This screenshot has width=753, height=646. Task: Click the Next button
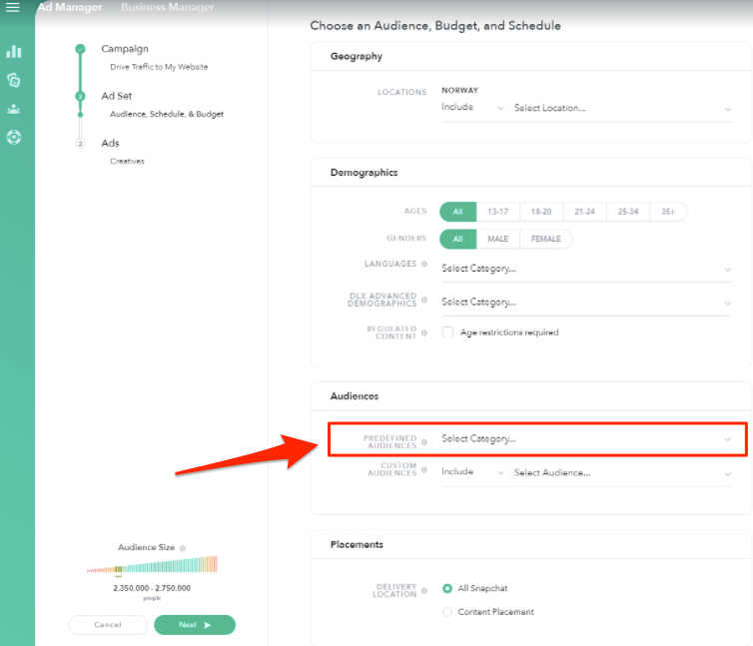pyautogui.click(x=195, y=625)
